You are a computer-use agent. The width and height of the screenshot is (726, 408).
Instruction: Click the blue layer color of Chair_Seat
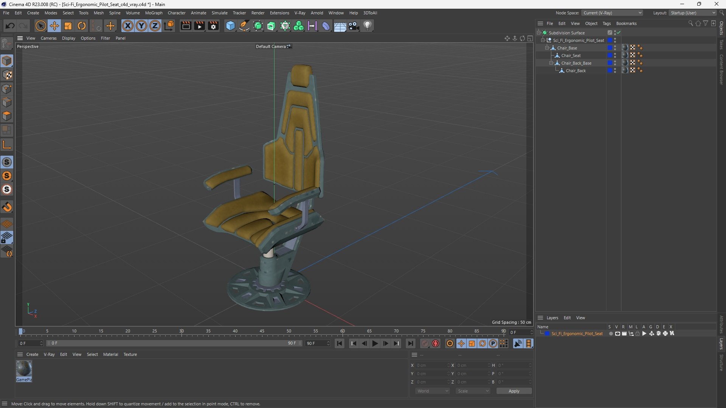pos(610,56)
